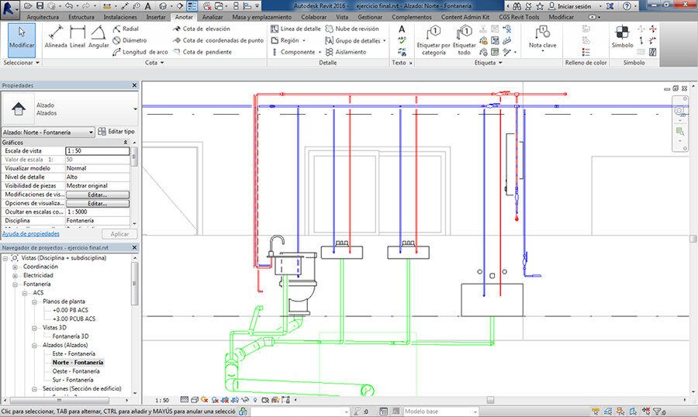Click the Nube de revisión tool
Viewport: 698px width, 417px height.
(x=352, y=29)
